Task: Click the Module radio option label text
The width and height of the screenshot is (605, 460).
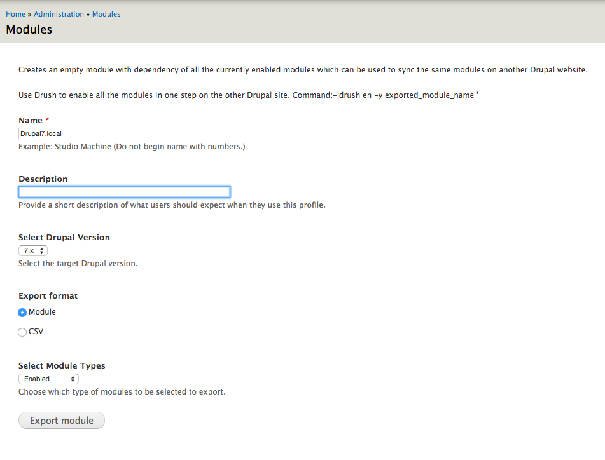Action: [x=42, y=312]
